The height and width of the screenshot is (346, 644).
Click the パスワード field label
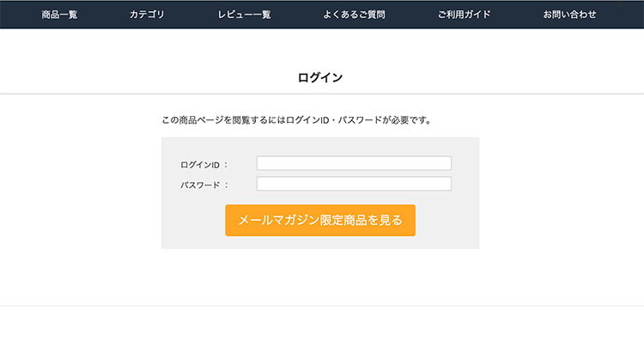201,185
